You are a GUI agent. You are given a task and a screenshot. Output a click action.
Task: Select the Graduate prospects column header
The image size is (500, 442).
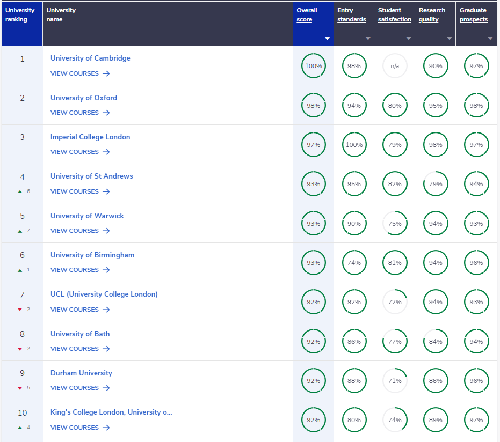click(x=473, y=15)
